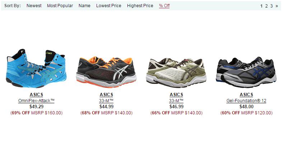This screenshot has width=303, height=152.
Task: Click the OmniFlex-Attack product name link
Action: tap(36, 101)
